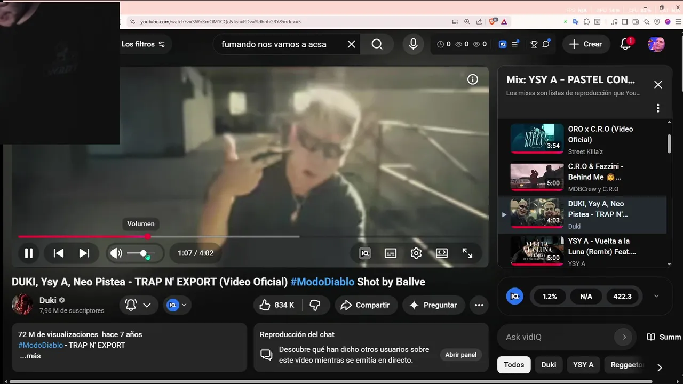Open the account avatar menu

tap(656, 44)
